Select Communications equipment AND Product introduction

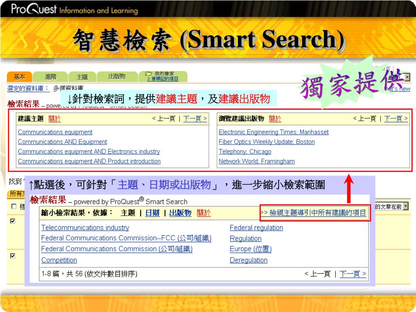pos(89,161)
